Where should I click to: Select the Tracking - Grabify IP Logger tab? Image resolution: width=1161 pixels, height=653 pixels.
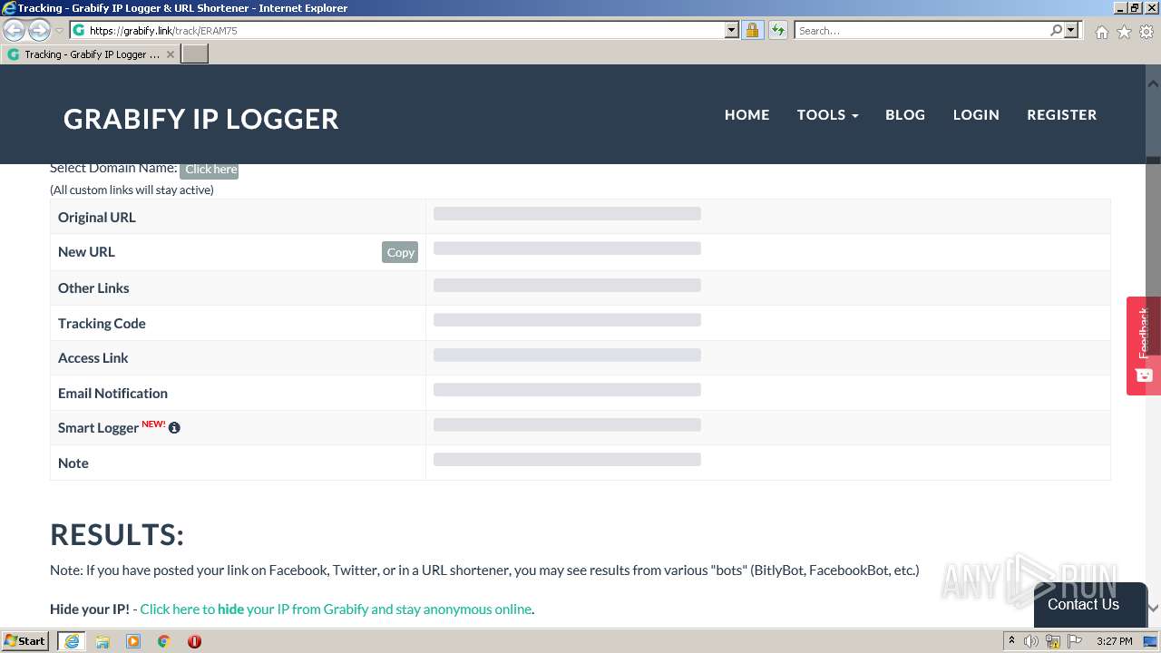91,54
